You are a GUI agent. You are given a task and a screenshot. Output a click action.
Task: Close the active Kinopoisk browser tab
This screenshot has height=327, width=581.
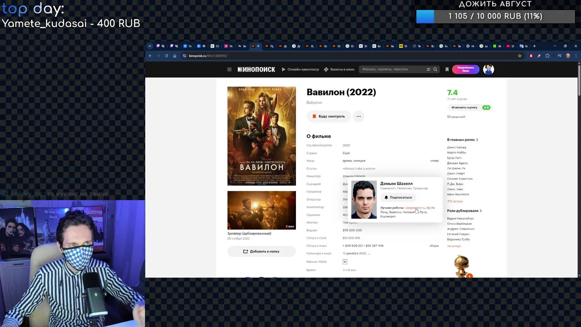coord(258,46)
